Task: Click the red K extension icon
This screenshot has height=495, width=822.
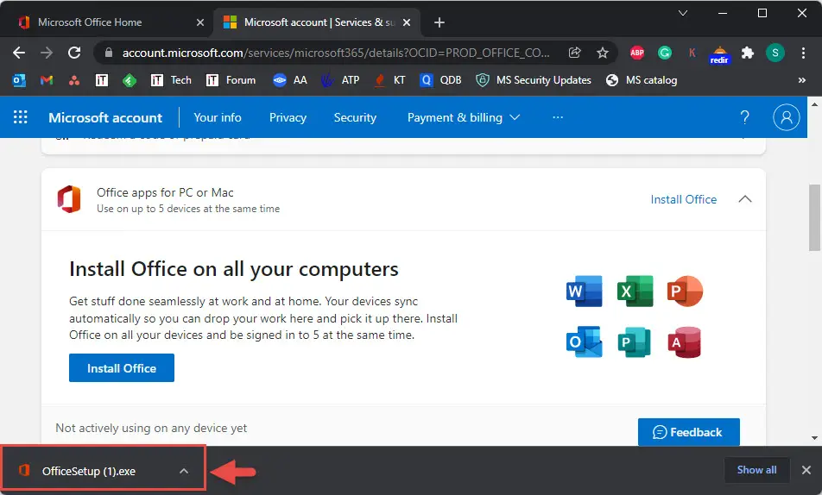Action: (692, 53)
